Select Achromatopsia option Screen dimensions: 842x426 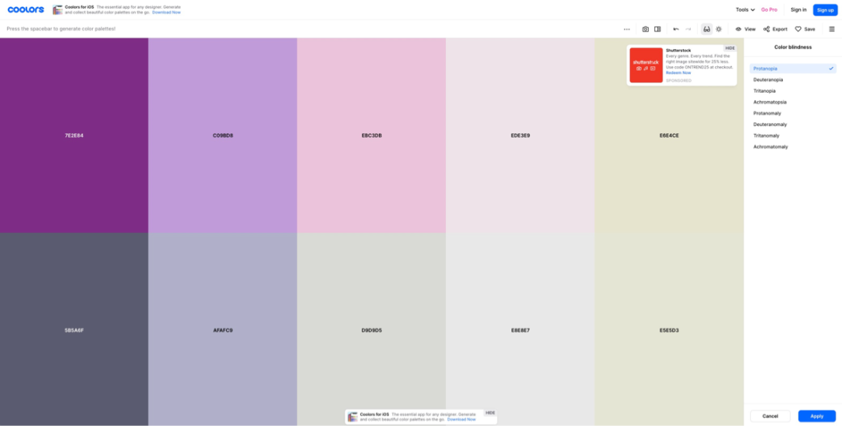pos(793,102)
